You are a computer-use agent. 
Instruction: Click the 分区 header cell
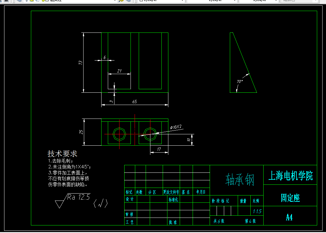(152, 192)
